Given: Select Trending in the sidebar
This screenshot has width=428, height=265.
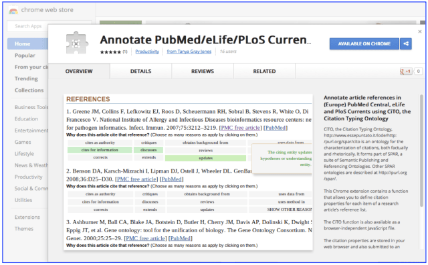Looking at the screenshot, I should click(x=26, y=79).
